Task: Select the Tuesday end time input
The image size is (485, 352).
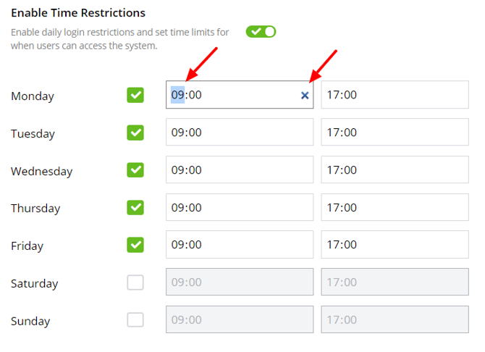Action: [395, 133]
